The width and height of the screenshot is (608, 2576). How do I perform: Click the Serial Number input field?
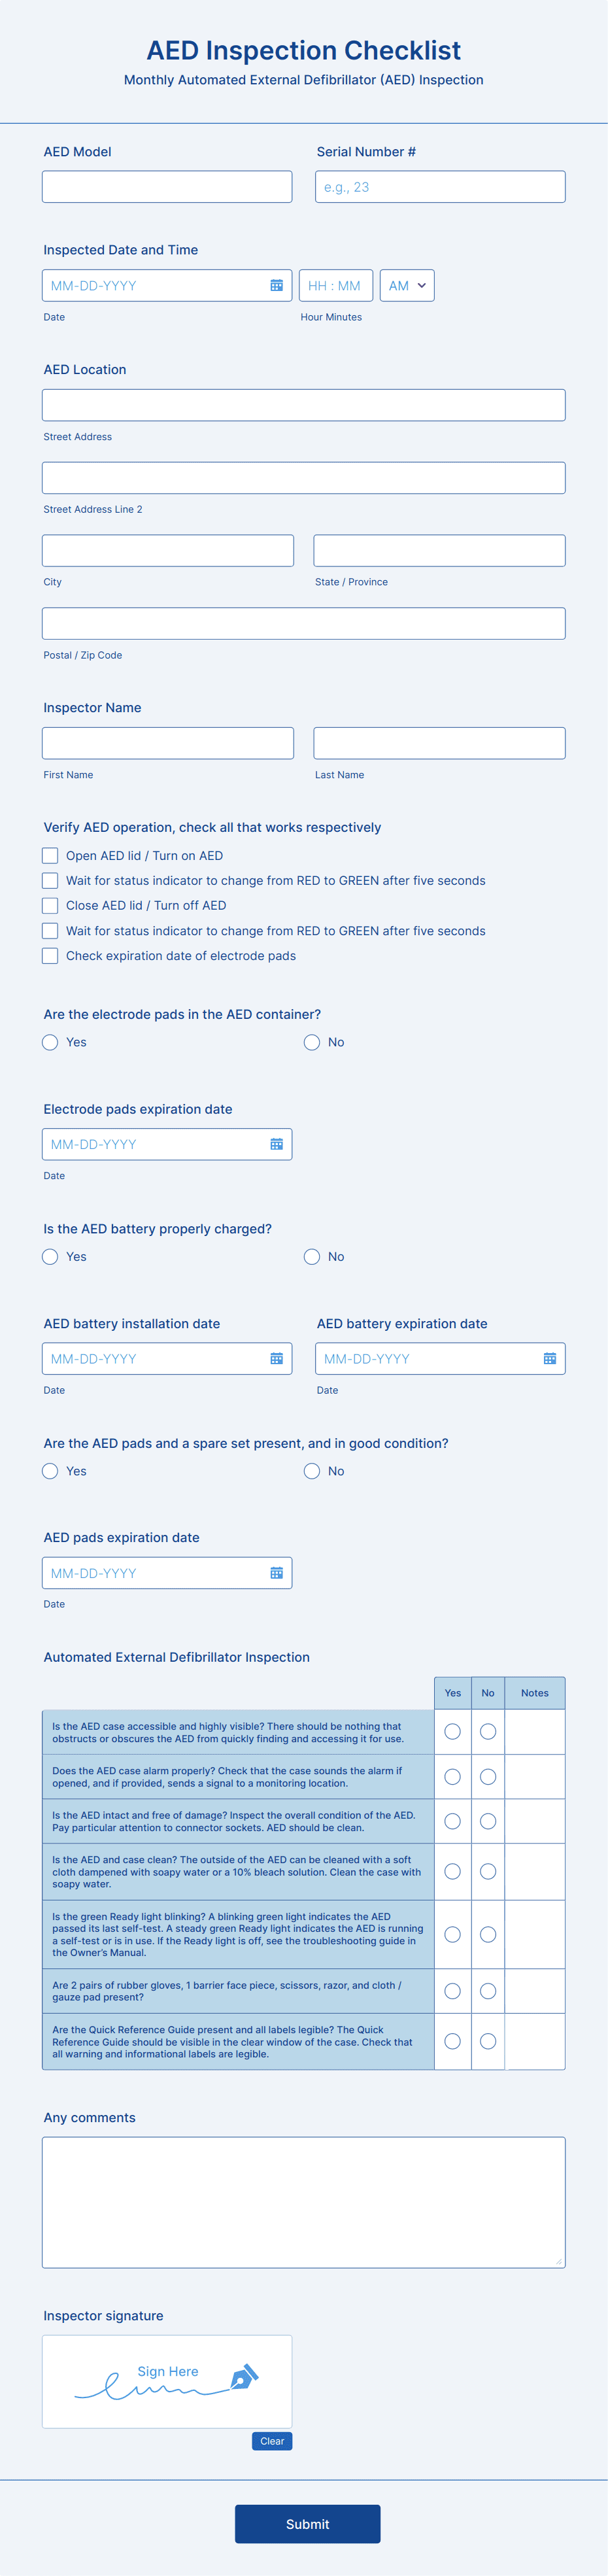(440, 186)
